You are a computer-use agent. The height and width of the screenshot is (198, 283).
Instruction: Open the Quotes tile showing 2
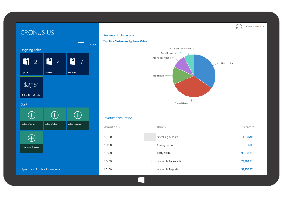coord(32,64)
